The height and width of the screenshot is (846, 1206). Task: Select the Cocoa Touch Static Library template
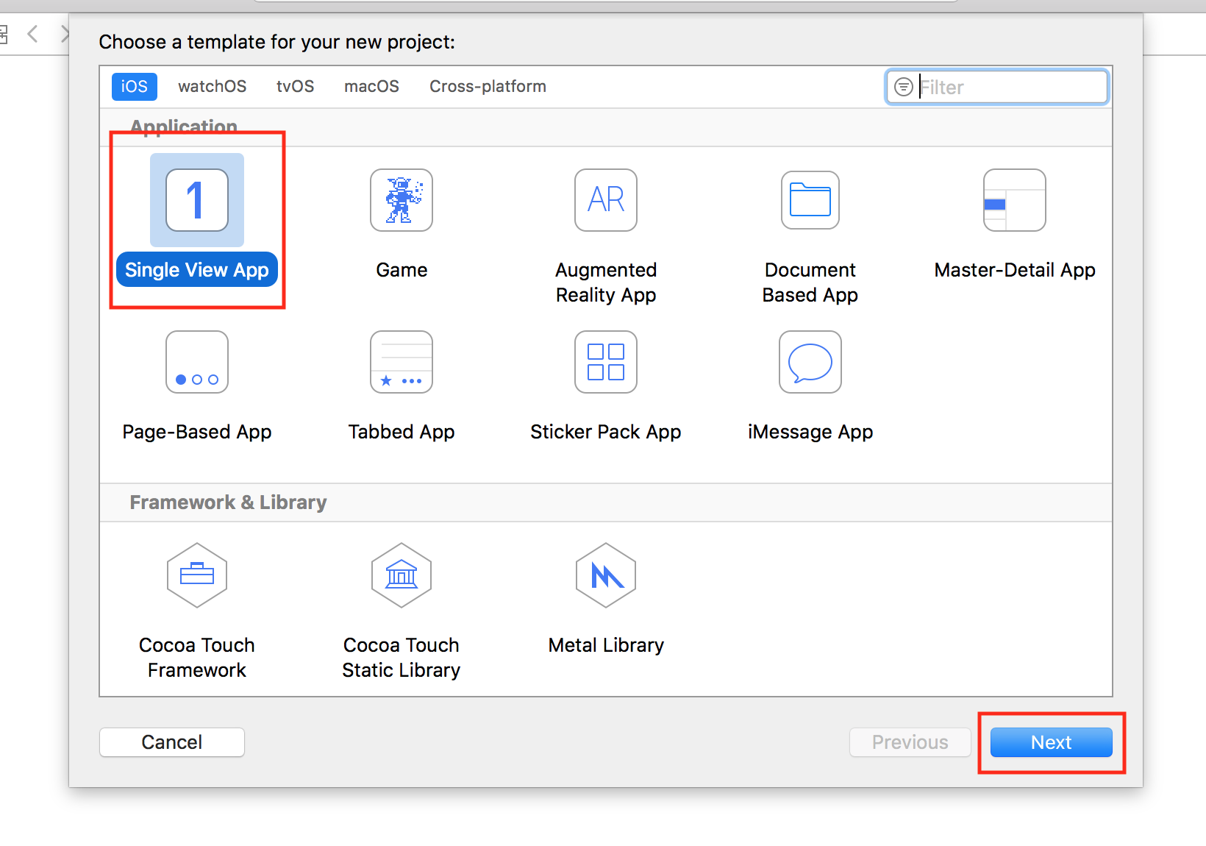(x=402, y=576)
